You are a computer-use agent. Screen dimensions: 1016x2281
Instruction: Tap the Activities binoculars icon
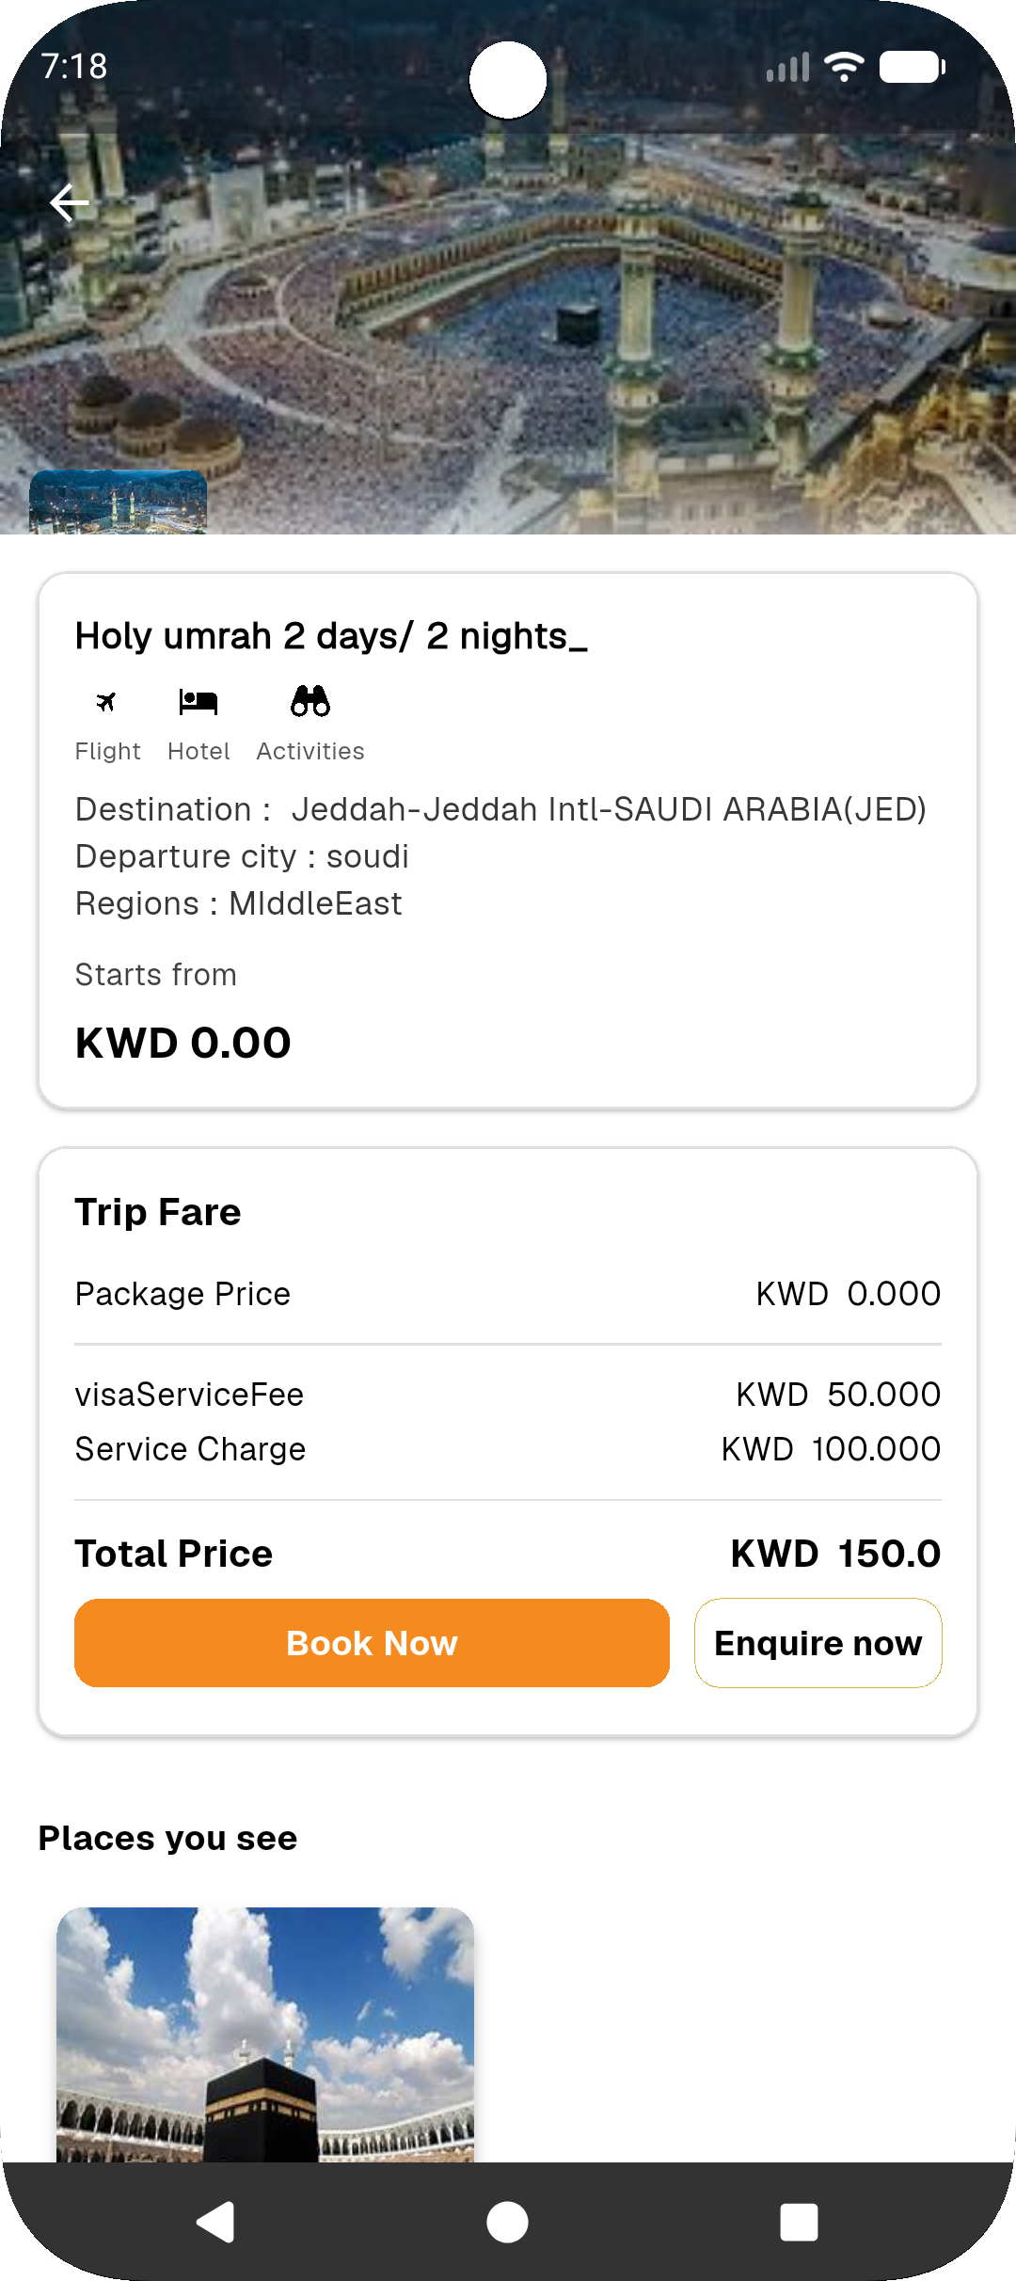point(310,702)
